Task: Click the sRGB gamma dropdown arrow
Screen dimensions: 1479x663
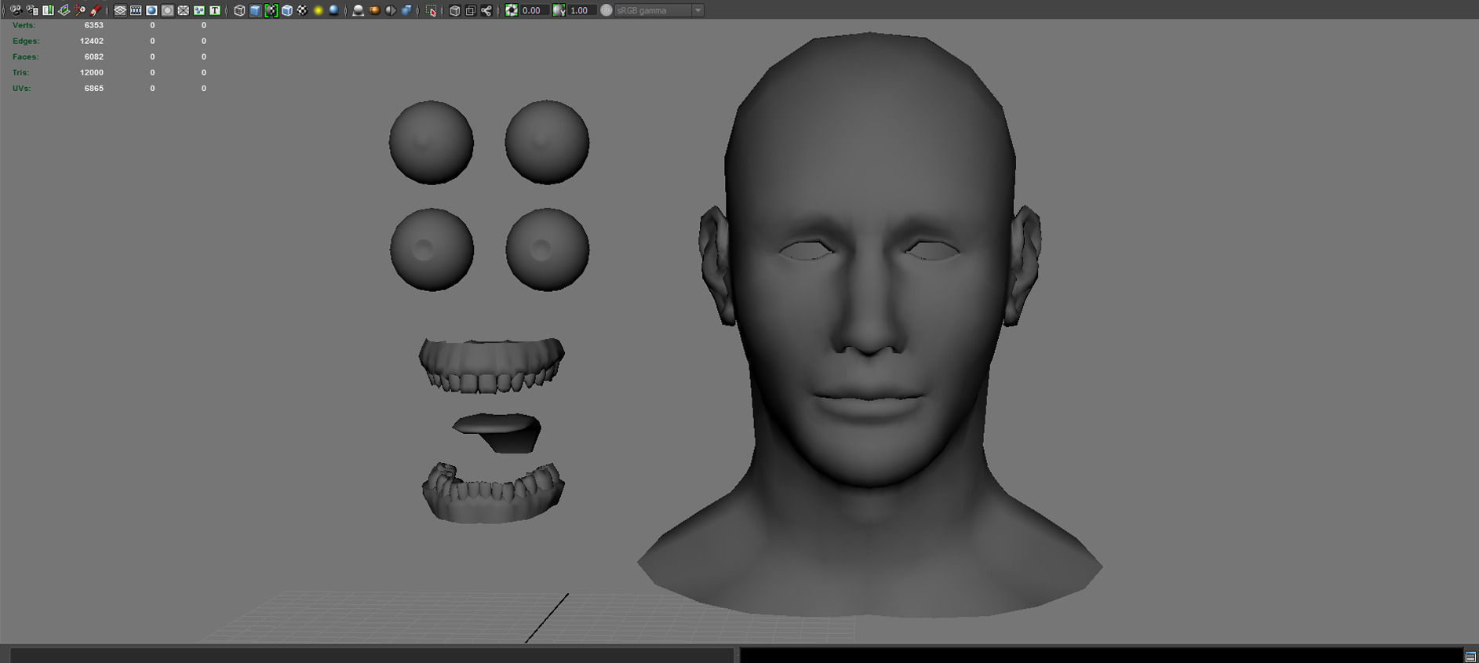Action: tap(698, 10)
